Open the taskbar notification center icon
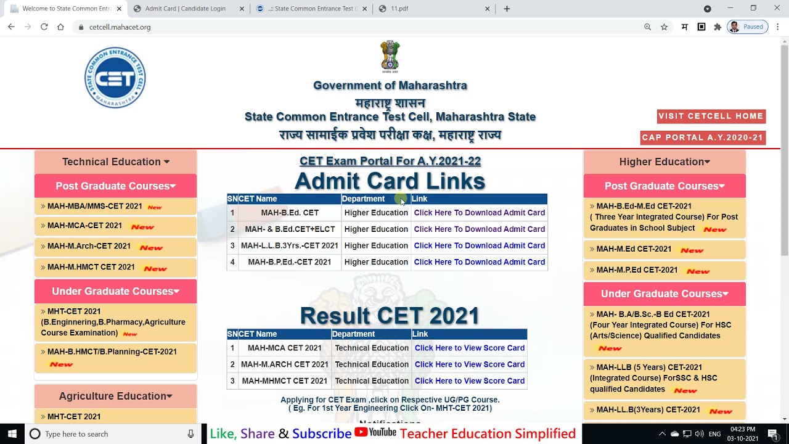This screenshot has height=444, width=789. tap(773, 434)
